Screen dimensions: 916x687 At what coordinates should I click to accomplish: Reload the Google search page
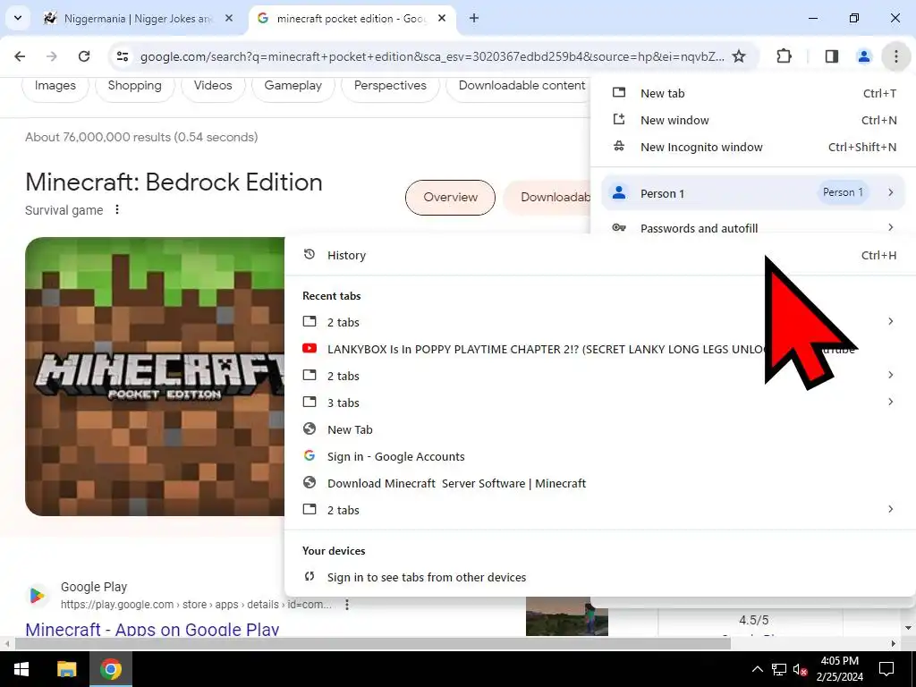tap(84, 56)
